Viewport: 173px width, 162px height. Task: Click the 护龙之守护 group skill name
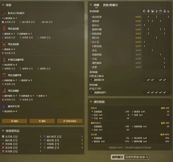tap(95, 88)
